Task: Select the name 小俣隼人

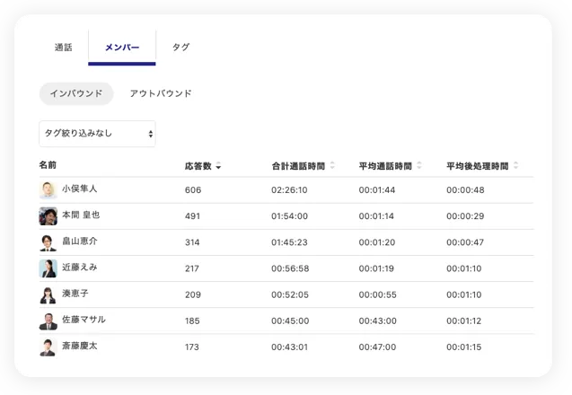Action: 80,189
